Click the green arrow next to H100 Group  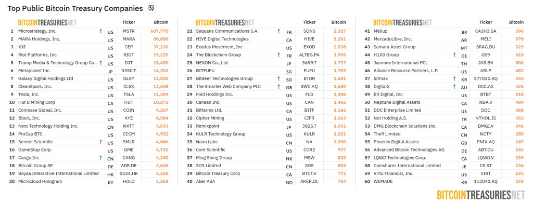tap(454, 55)
